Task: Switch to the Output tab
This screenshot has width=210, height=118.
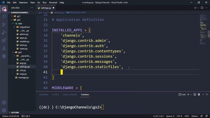Action: click(55, 95)
